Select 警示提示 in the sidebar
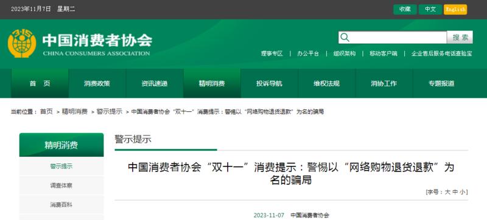The height and width of the screenshot is (220, 487). 61,167
